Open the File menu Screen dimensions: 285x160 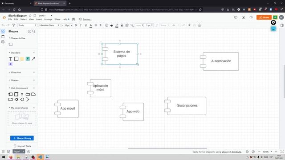tap(10, 19)
